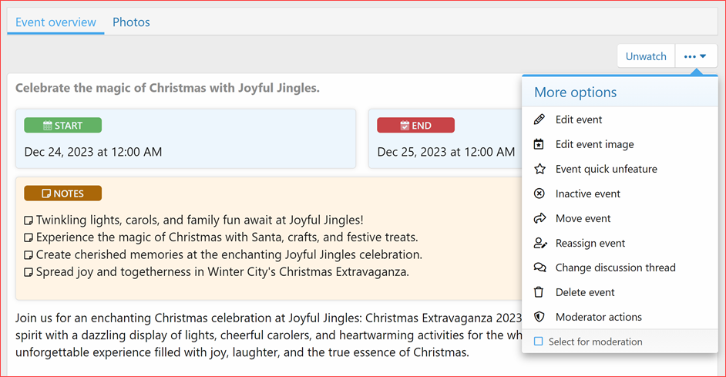Image resolution: width=726 pixels, height=377 pixels.
Task: Open the Event overview tab
Action: click(55, 22)
